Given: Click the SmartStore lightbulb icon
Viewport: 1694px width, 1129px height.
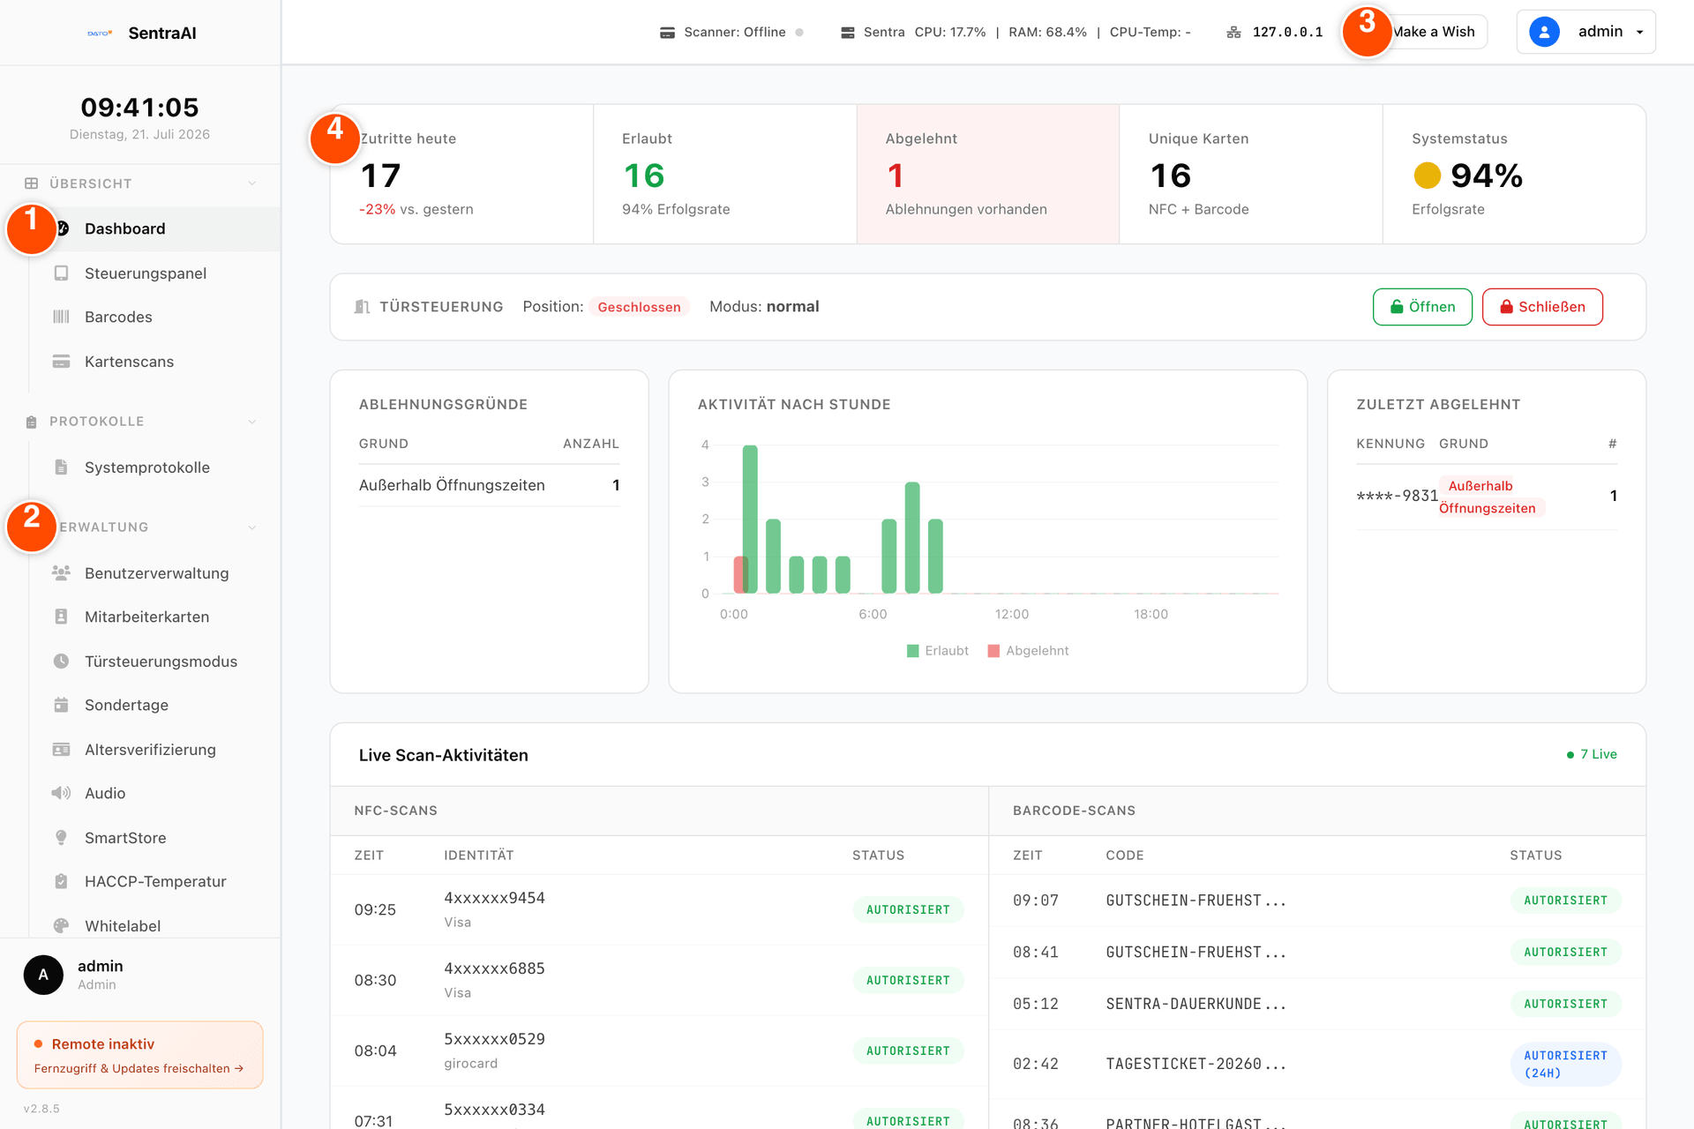Looking at the screenshot, I should pyautogui.click(x=61, y=838).
